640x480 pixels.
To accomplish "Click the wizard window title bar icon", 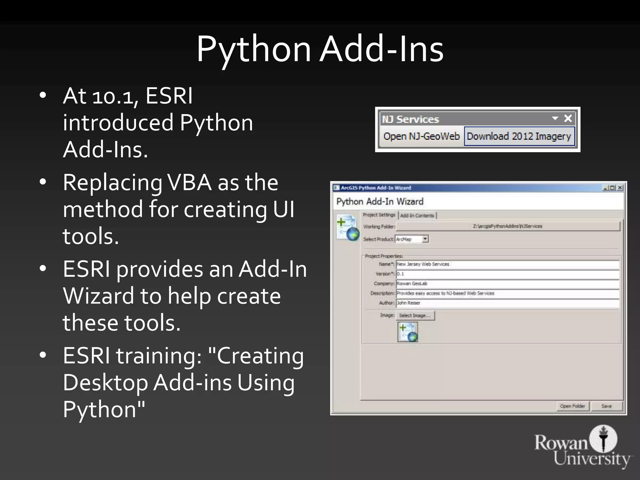I will click(x=337, y=188).
